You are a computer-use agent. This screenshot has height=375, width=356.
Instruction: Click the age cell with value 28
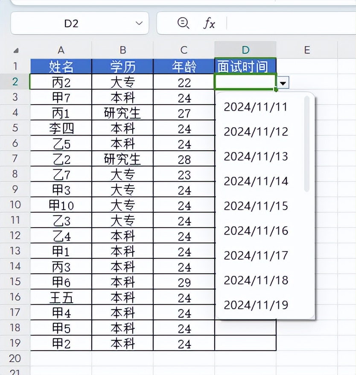(x=184, y=158)
